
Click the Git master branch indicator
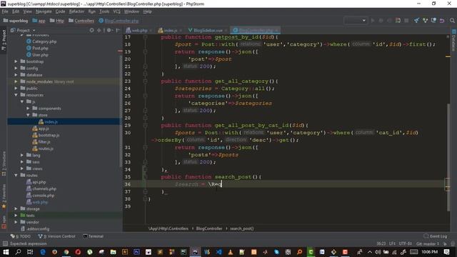coord(428,243)
